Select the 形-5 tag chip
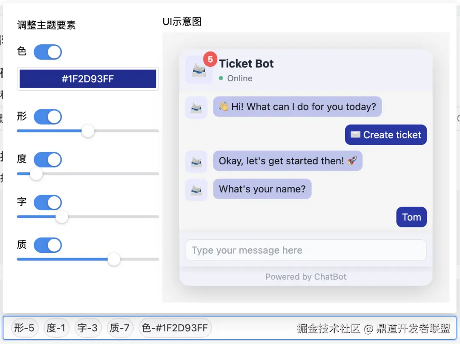 coord(24,327)
